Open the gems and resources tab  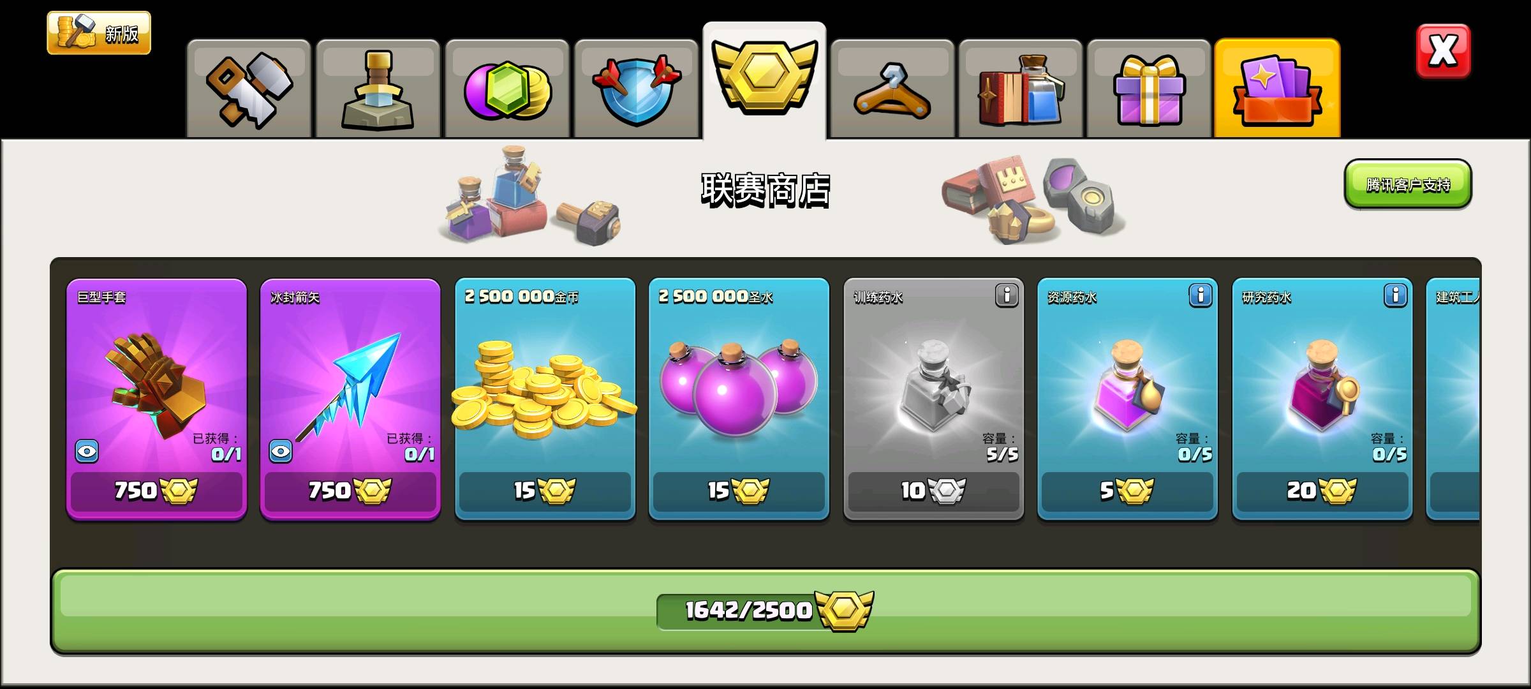(507, 89)
